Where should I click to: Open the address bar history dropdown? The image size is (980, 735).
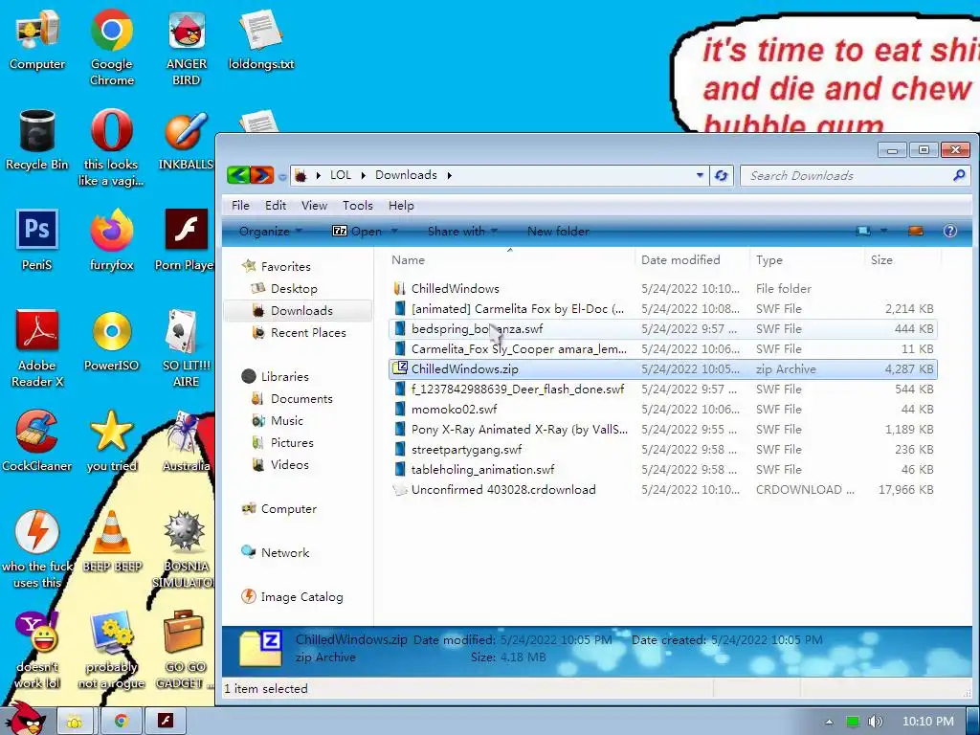pyautogui.click(x=700, y=176)
